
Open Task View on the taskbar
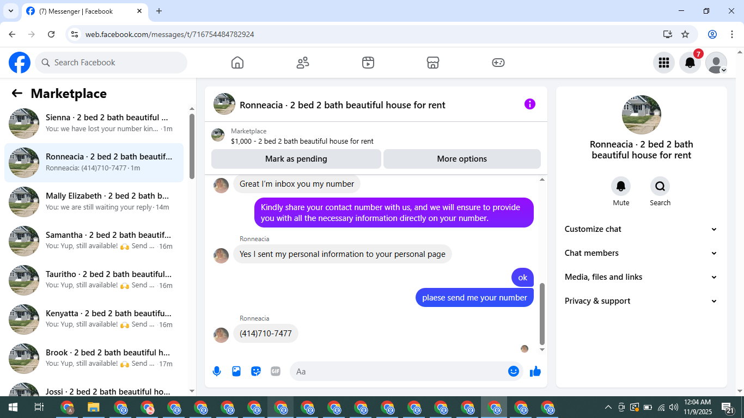click(x=39, y=407)
